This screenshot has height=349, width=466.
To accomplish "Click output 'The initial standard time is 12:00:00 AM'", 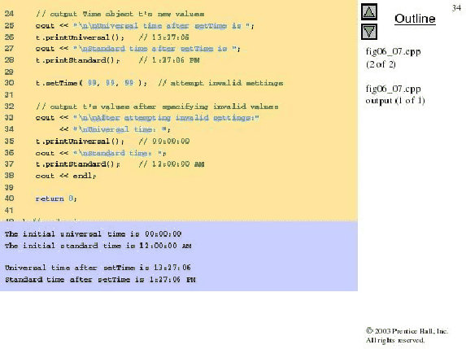I will click(98, 246).
